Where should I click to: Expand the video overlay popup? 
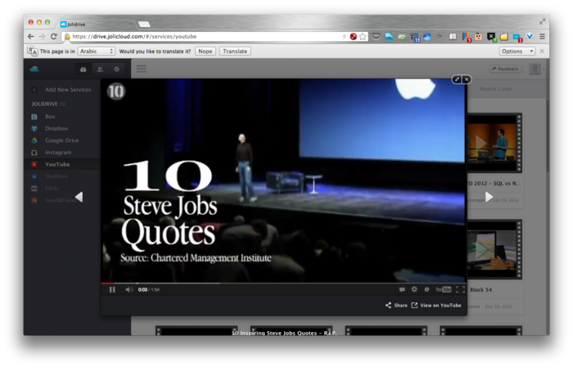[457, 80]
